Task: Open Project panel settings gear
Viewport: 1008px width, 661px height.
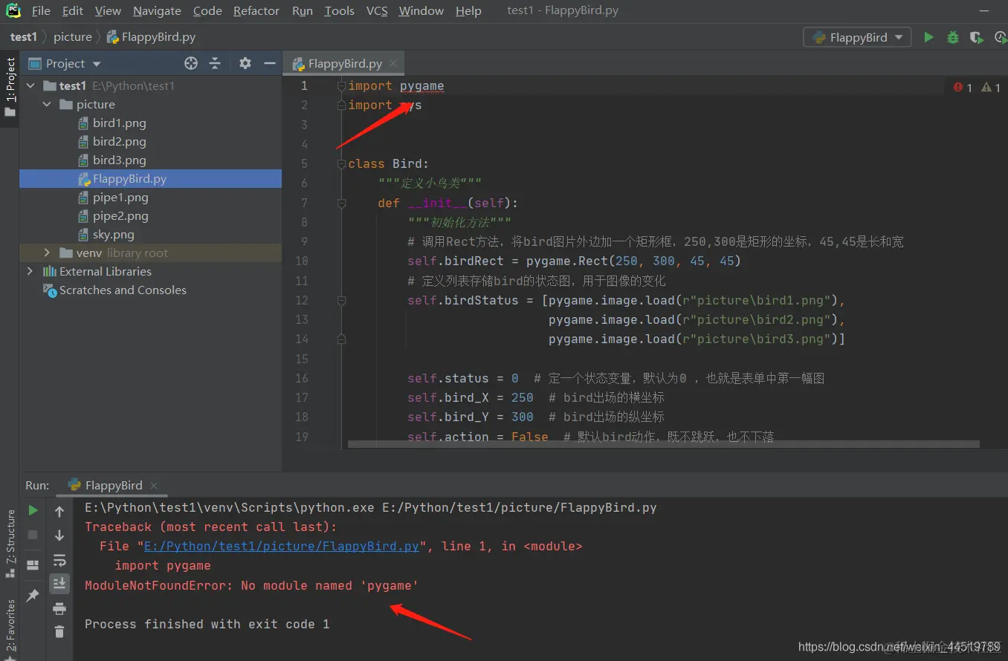Action: [245, 63]
